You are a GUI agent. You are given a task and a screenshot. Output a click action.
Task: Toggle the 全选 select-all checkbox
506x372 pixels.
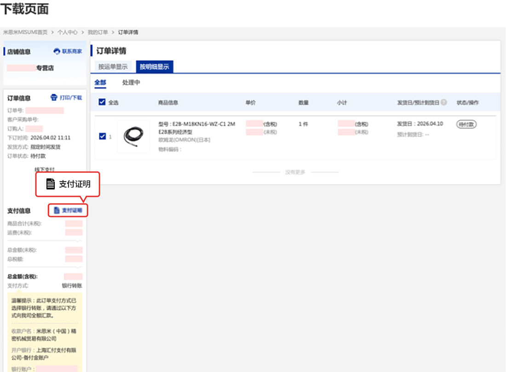(x=102, y=102)
